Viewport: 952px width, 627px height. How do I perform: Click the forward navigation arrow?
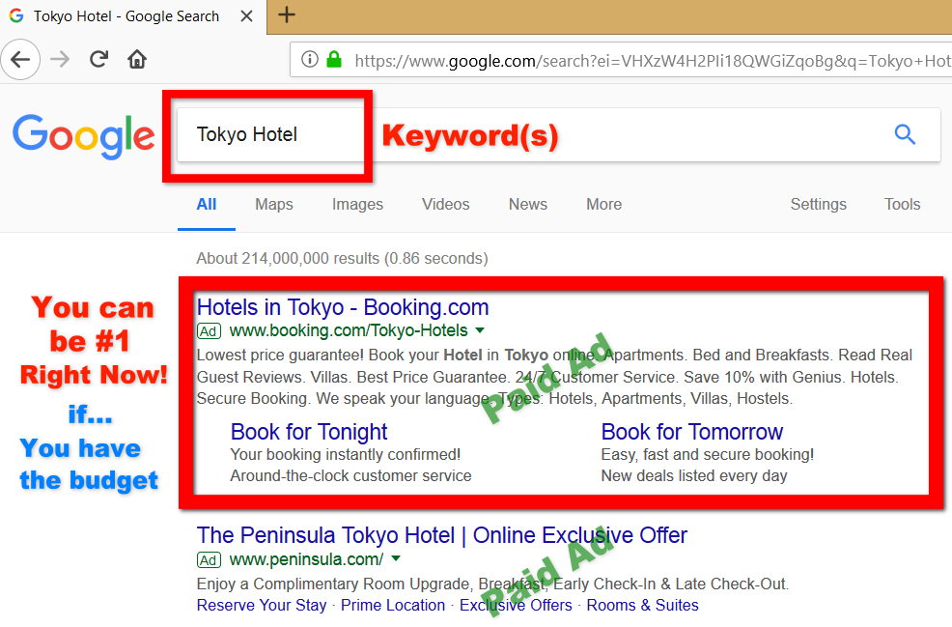point(60,60)
